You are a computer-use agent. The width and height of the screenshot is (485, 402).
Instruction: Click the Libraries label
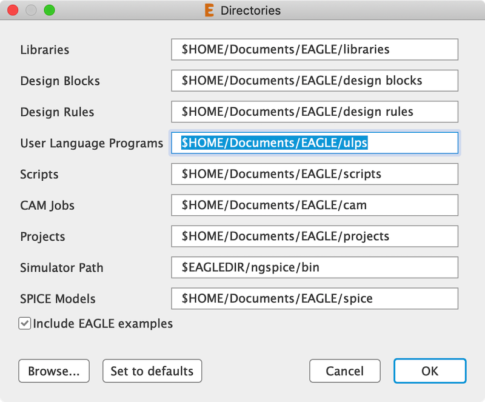pos(45,50)
